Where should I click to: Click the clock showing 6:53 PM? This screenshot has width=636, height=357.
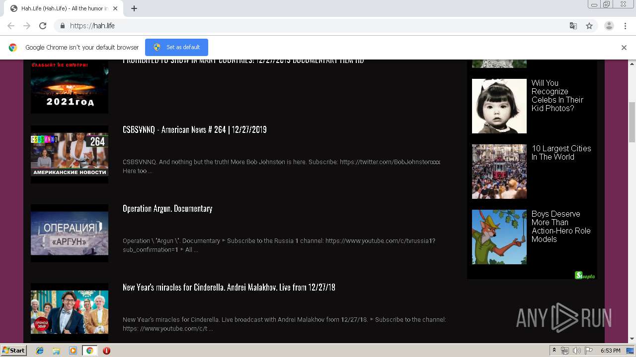[x=611, y=351]
